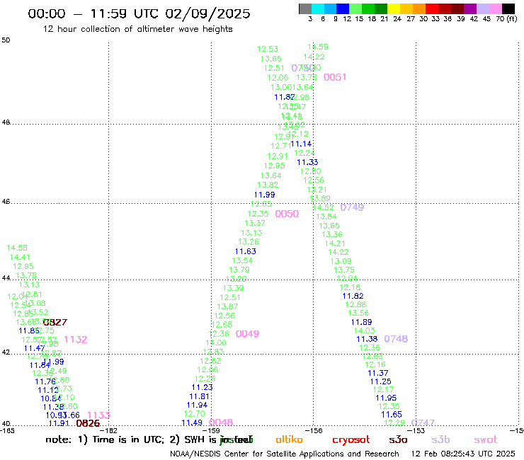This screenshot has width=524, height=460.
Task: Click the wave height value '14.59'
Action: coord(318,47)
